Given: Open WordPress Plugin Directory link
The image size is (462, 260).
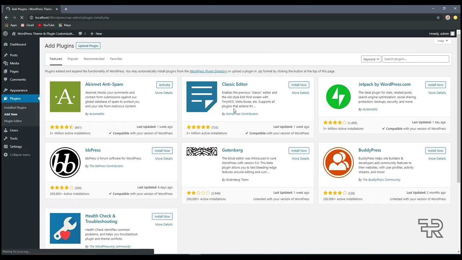Looking at the screenshot, I should (208, 71).
